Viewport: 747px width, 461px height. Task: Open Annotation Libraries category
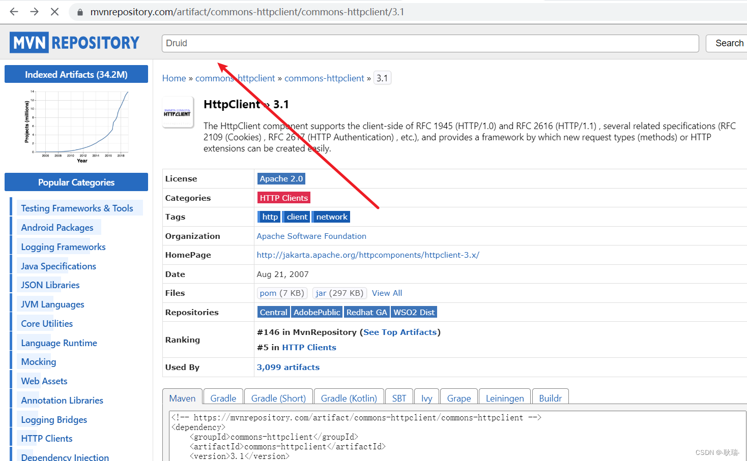(62, 401)
